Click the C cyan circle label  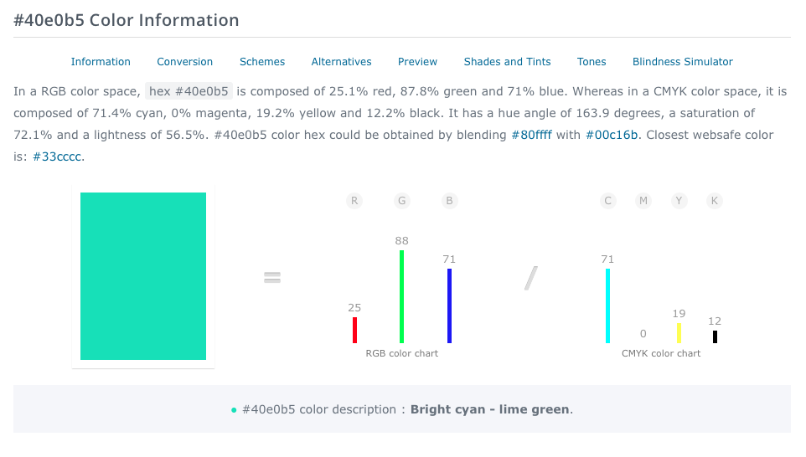click(x=608, y=201)
